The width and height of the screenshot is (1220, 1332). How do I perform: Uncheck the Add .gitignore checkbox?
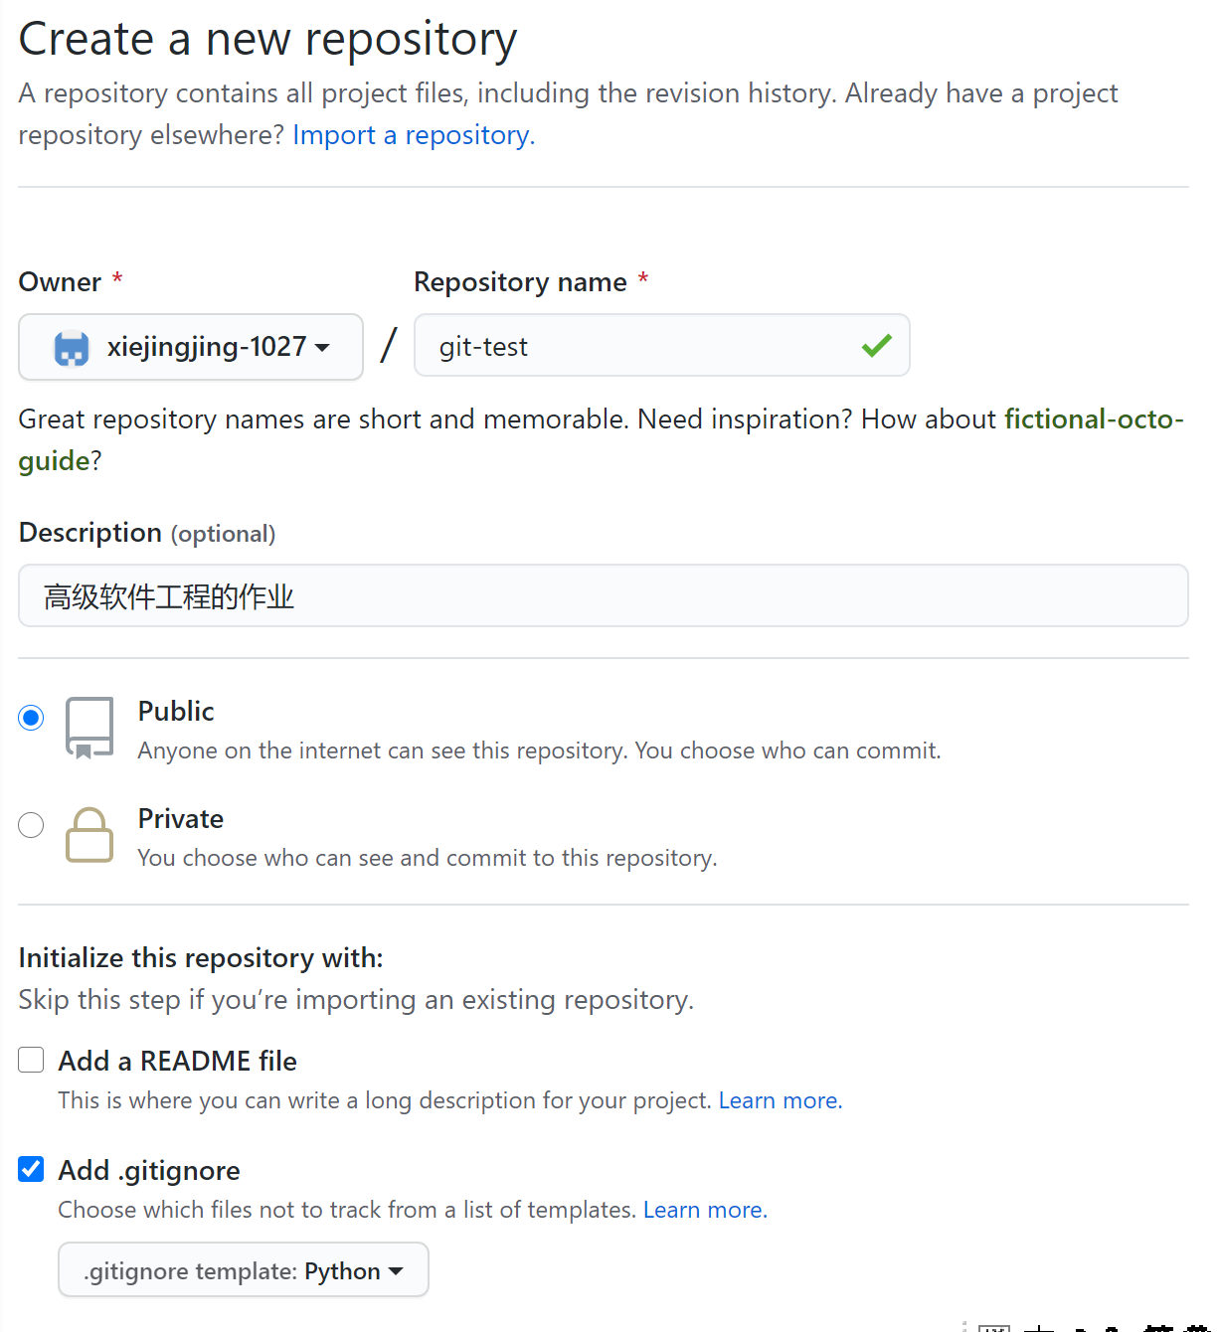(x=31, y=1170)
